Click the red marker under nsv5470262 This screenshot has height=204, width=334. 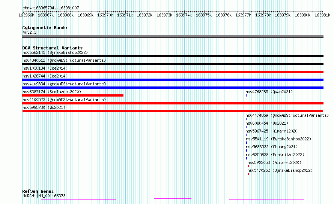[x=248, y=174]
